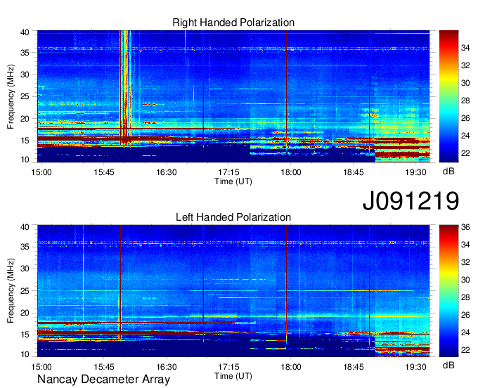
Task: Click 20 MHz tick on Right Handed frequency axis
Action: [25, 119]
